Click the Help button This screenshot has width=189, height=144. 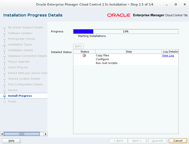(x=11, y=141)
